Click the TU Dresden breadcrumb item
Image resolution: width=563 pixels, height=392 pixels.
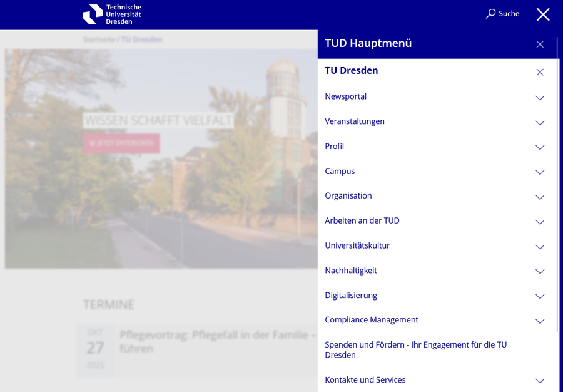pos(142,39)
